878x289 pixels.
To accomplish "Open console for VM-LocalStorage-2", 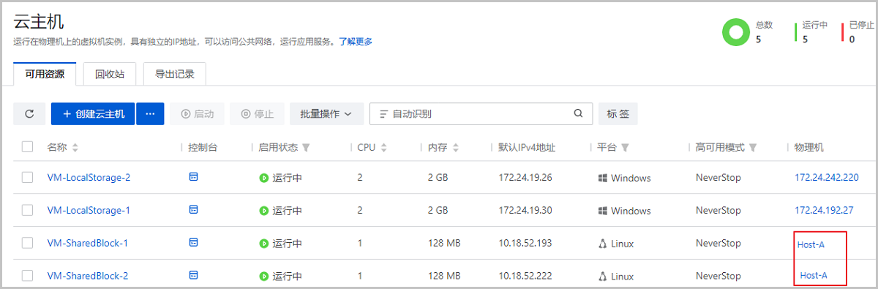I will pos(194,177).
